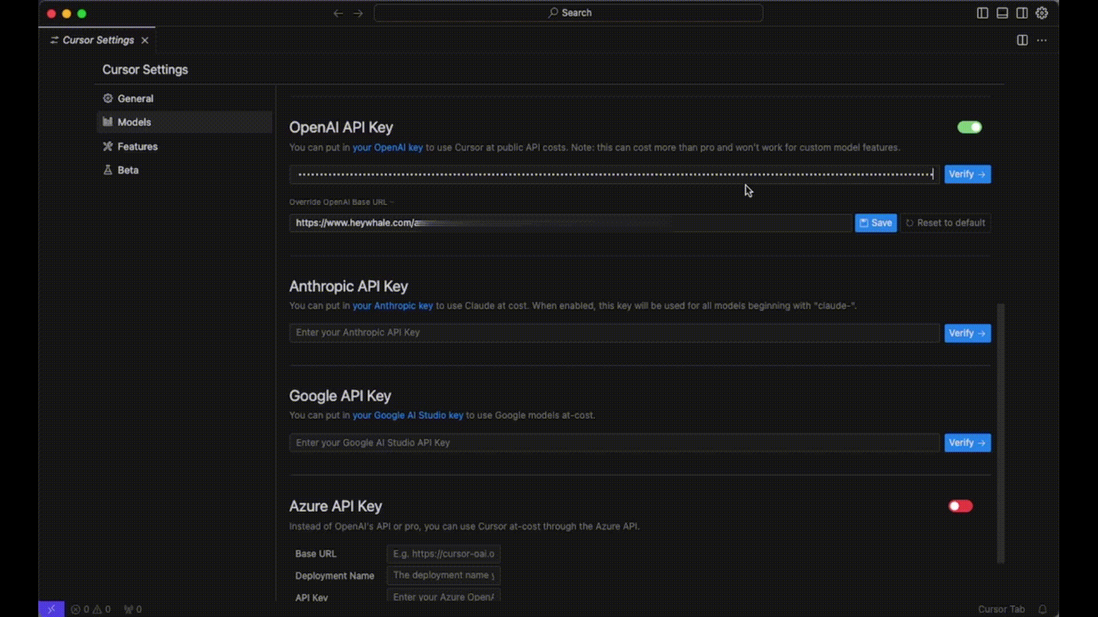This screenshot has height=617, width=1098.
Task: Close the Cursor Settings tab
Action: pyautogui.click(x=145, y=40)
